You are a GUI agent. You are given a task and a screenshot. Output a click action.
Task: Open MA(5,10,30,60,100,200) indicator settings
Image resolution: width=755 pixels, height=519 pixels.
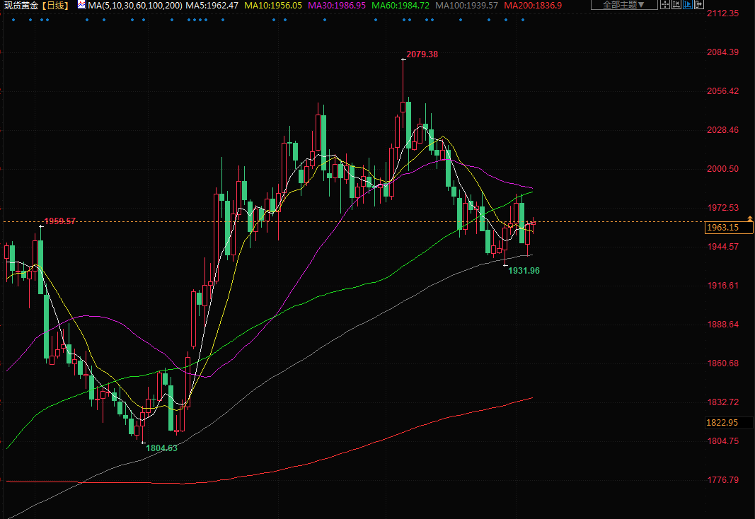tap(135, 5)
